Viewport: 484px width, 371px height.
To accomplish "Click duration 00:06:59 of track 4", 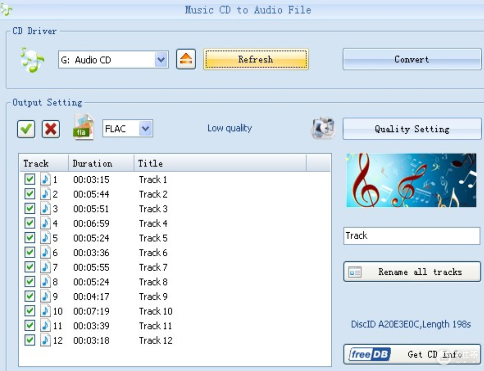I will 91,223.
